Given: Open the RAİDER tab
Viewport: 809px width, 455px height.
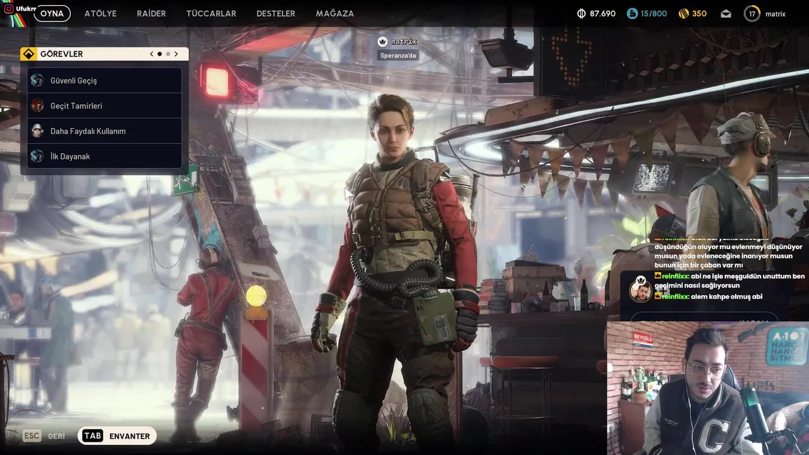Looking at the screenshot, I should point(151,13).
